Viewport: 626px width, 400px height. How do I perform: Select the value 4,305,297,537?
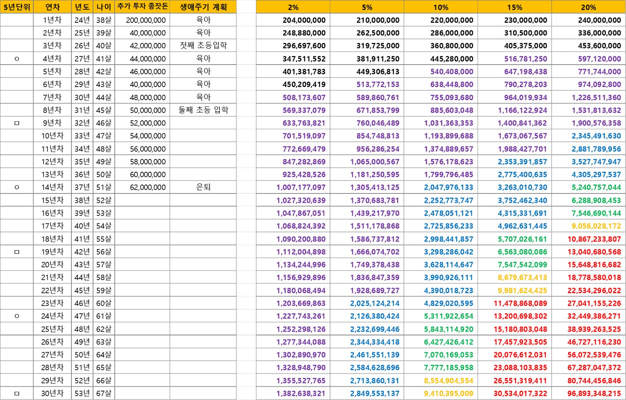[x=596, y=175]
